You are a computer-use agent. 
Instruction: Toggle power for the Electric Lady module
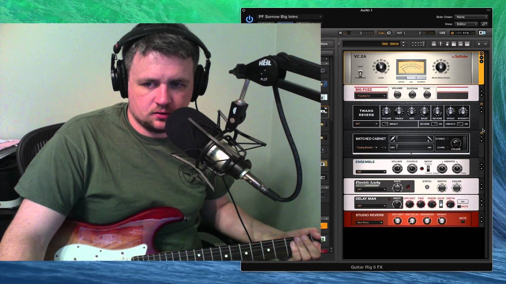click(481, 181)
